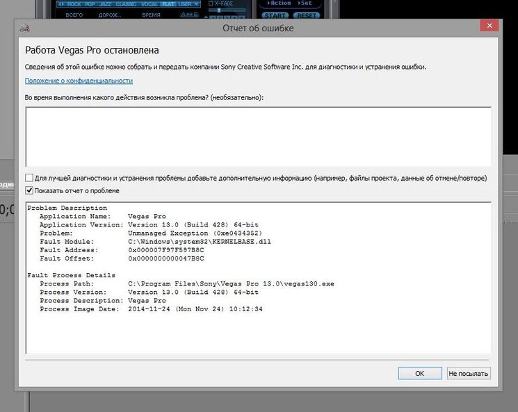Click the Vegas Pro icon in the dialog title bar
This screenshot has width=518, height=412.
pos(25,28)
